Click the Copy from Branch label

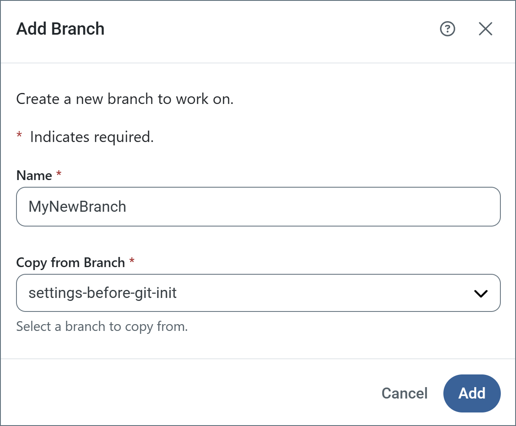click(70, 262)
